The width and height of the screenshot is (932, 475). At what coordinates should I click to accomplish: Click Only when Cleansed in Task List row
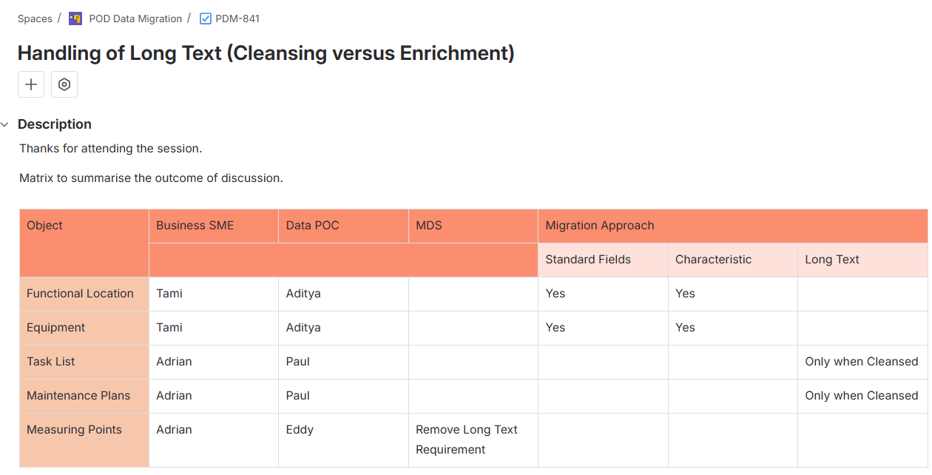click(x=861, y=362)
